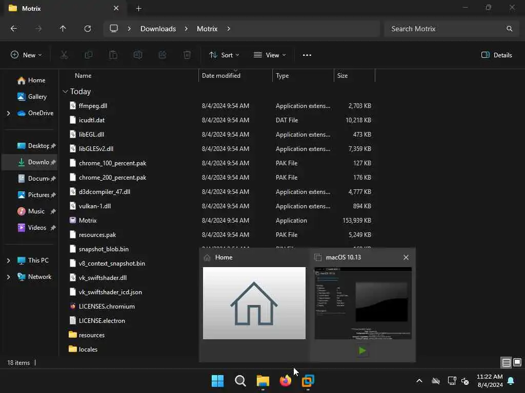Sort by Type column header

click(282, 76)
